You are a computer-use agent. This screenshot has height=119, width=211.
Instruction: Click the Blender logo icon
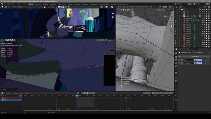2,4
